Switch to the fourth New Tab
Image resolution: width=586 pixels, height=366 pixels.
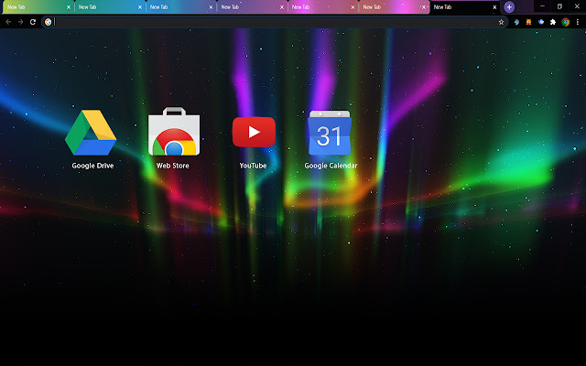point(243,6)
